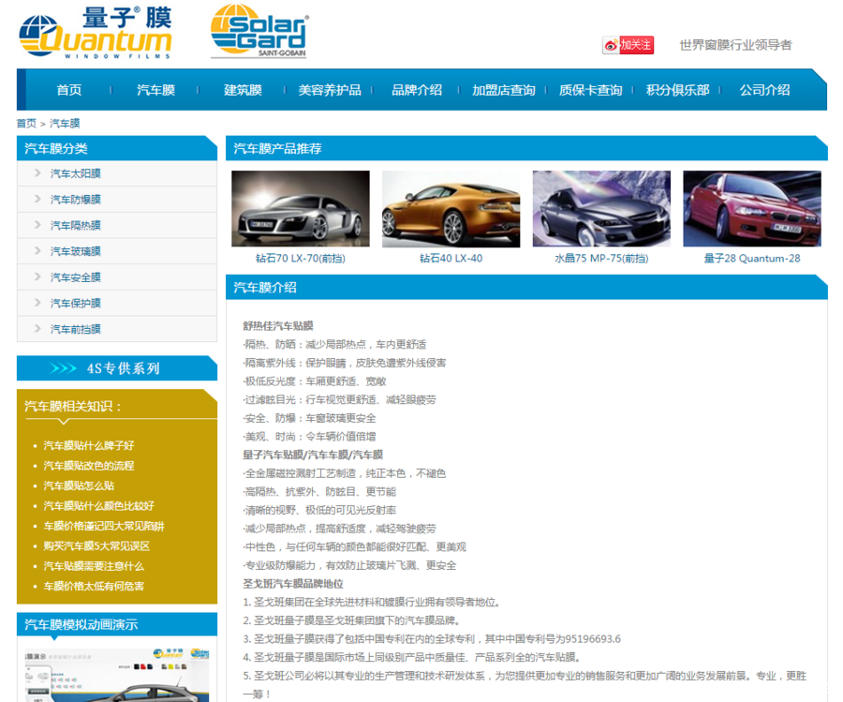Click the chevron beside 汽车保护膜
843x702 pixels.
37,303
